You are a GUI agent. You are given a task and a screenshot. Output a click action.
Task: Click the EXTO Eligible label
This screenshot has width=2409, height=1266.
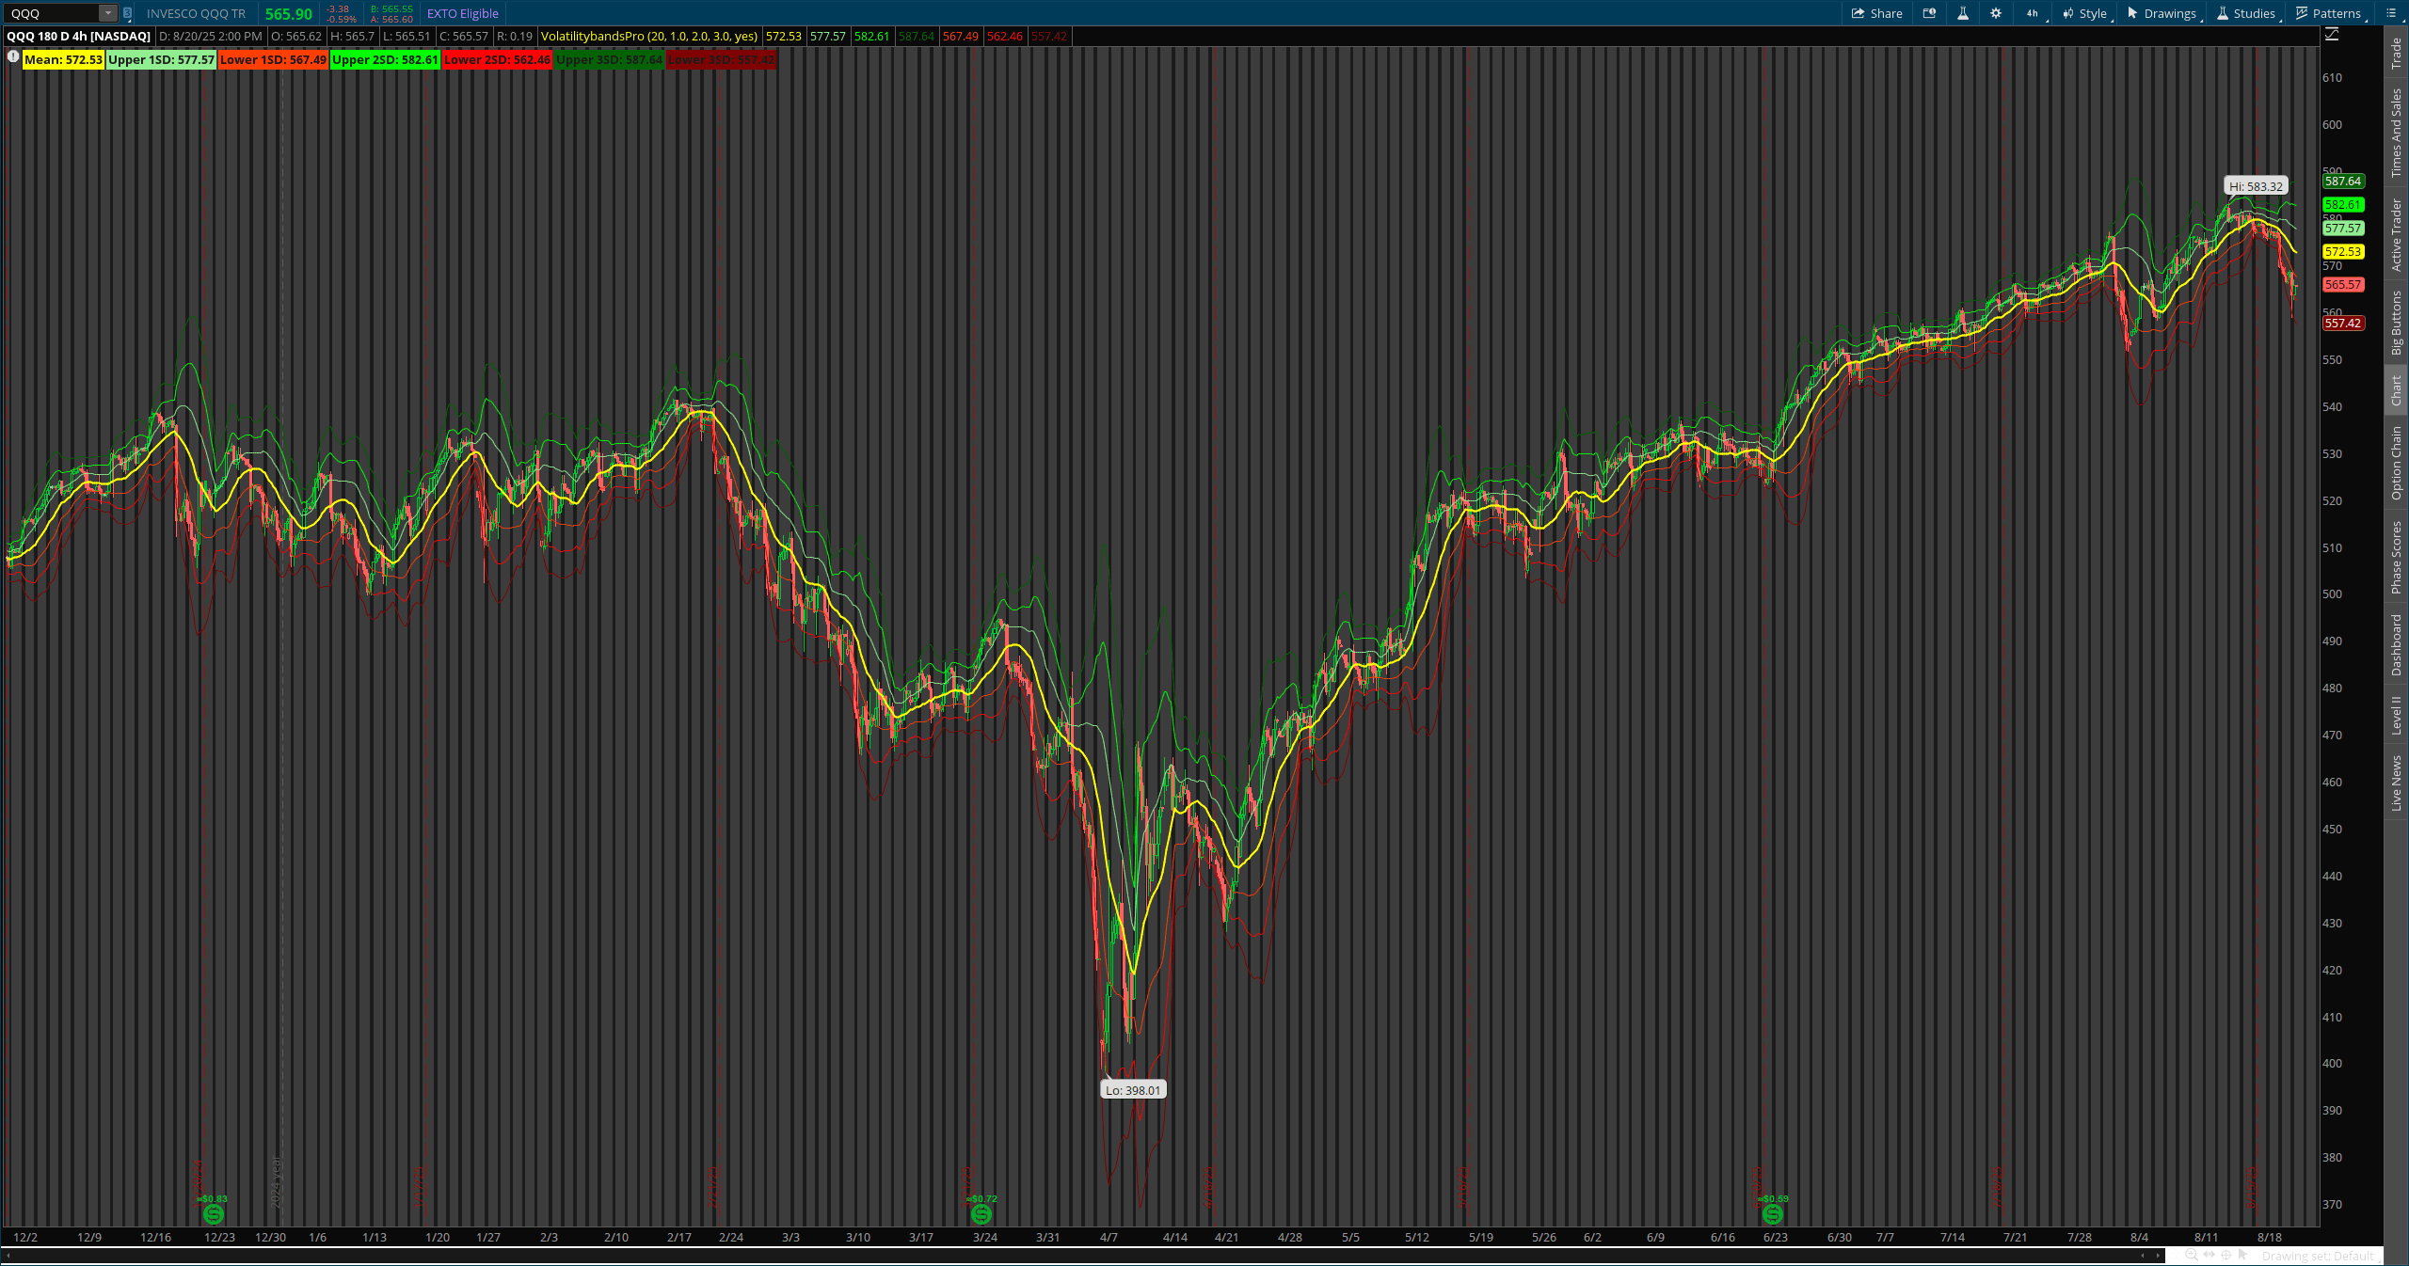pyautogui.click(x=462, y=13)
